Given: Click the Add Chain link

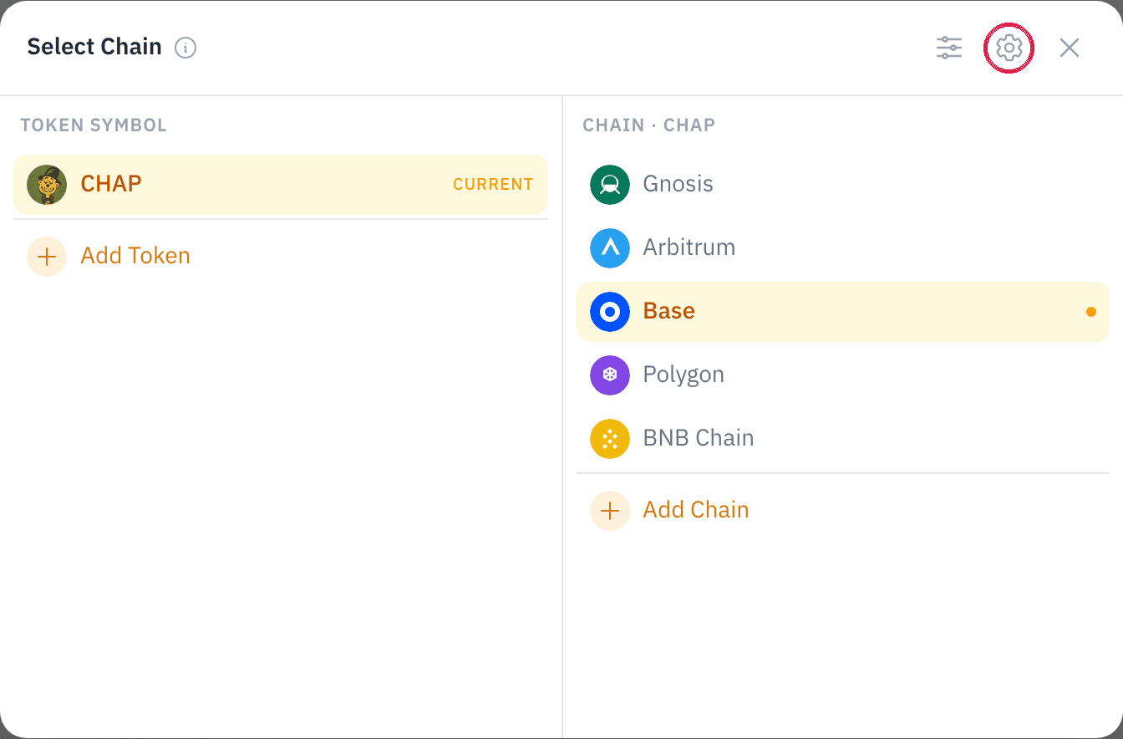Looking at the screenshot, I should pyautogui.click(x=696, y=510).
